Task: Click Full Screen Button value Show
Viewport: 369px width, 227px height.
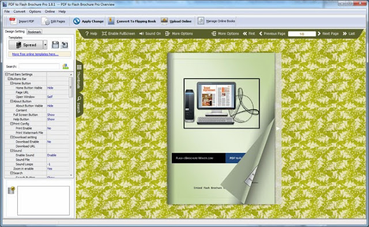Action: [51, 115]
